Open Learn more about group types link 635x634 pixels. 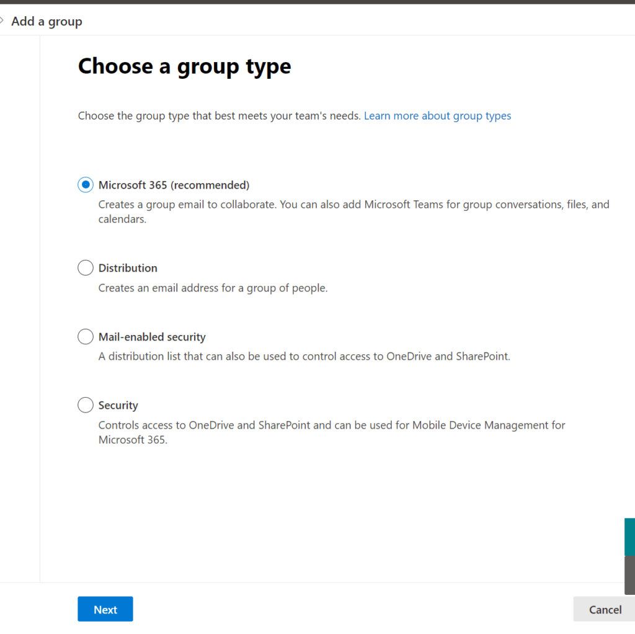(437, 116)
